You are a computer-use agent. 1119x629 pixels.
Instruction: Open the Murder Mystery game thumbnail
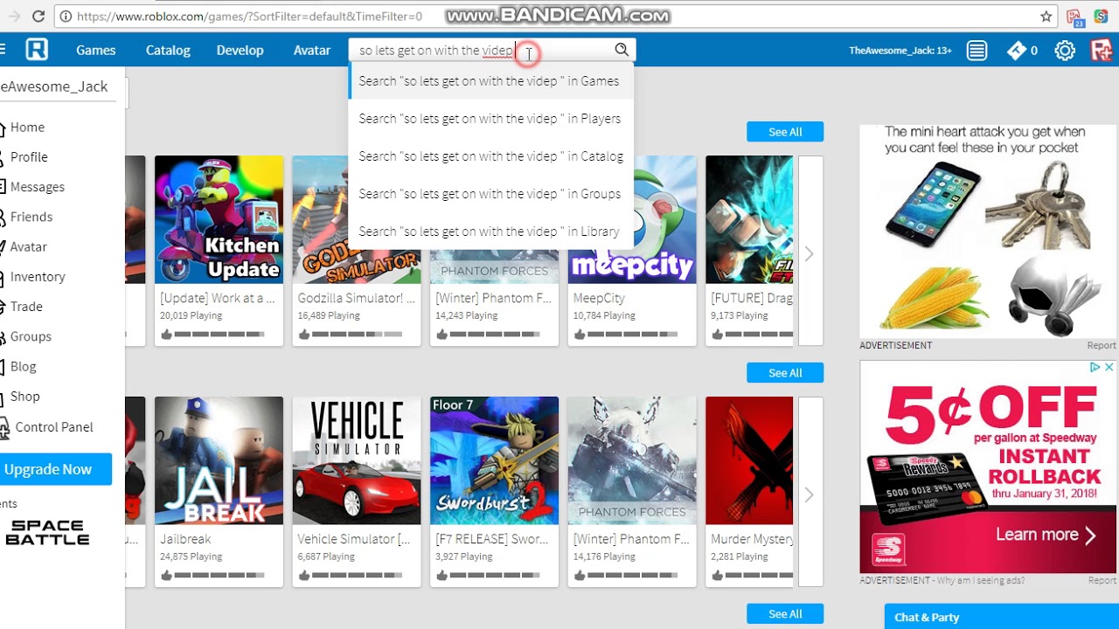coord(749,460)
